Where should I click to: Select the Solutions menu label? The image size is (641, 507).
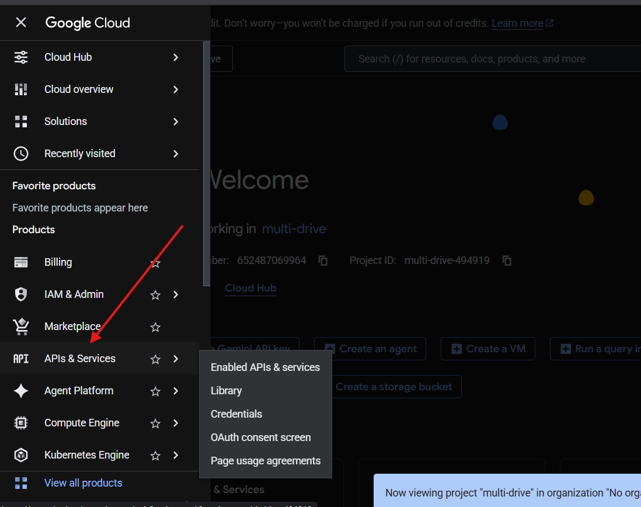pos(65,121)
